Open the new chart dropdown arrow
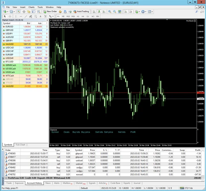Screen dimensions: 206x191 tap(8, 11)
